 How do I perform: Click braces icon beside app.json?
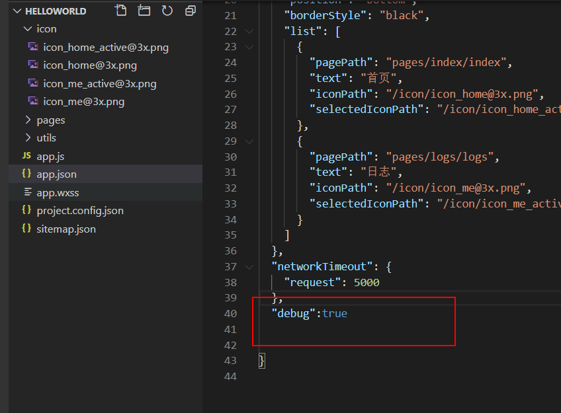(26, 174)
